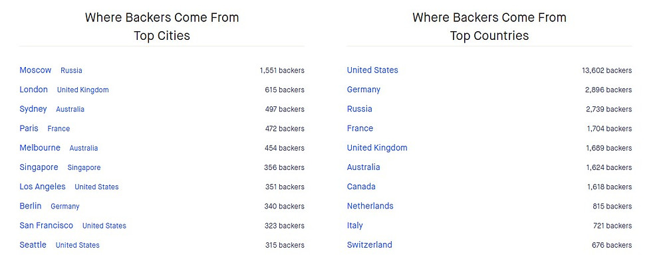This screenshot has height=267, width=665.
Task: Open United Kingdom in Top Countries
Action: [377, 148]
